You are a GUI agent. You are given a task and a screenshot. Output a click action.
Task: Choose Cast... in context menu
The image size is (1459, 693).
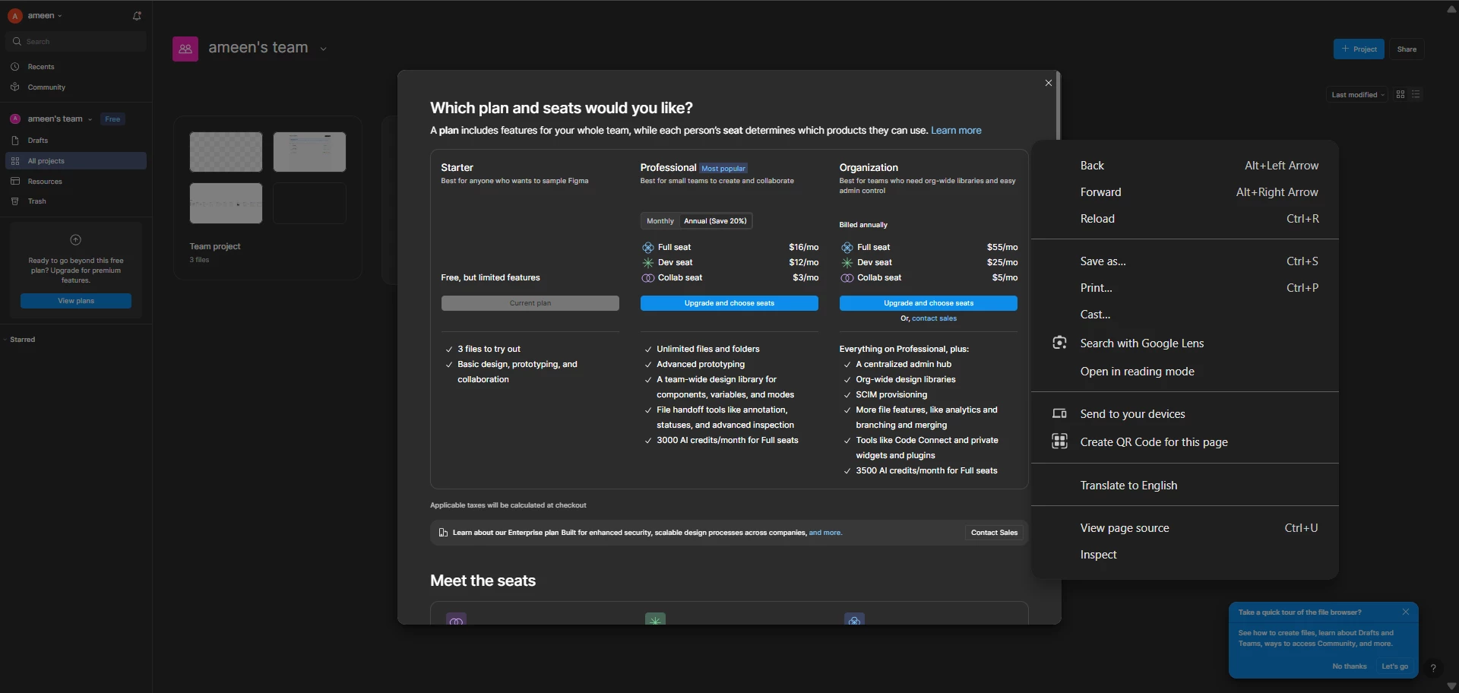pyautogui.click(x=1185, y=315)
